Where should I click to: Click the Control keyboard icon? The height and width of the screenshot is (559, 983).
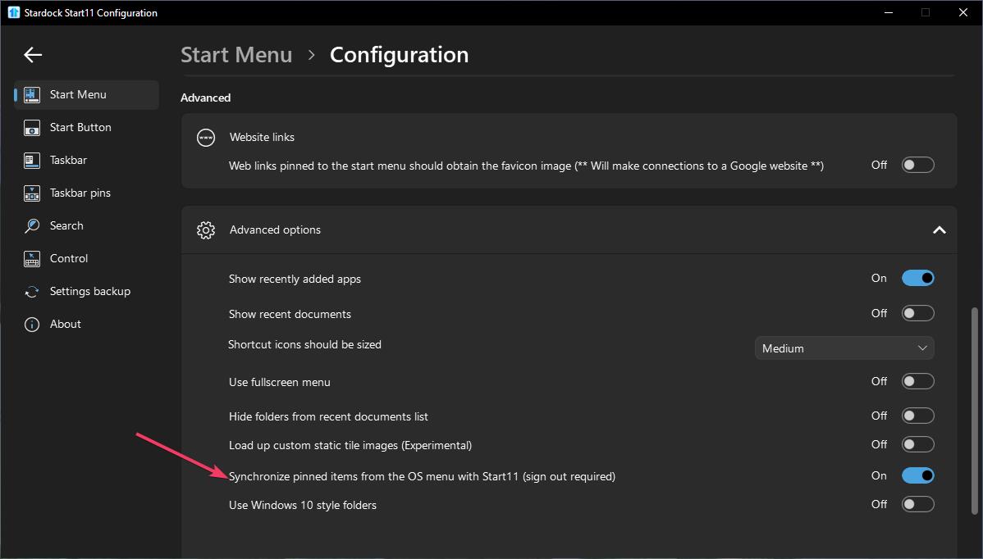click(x=32, y=259)
